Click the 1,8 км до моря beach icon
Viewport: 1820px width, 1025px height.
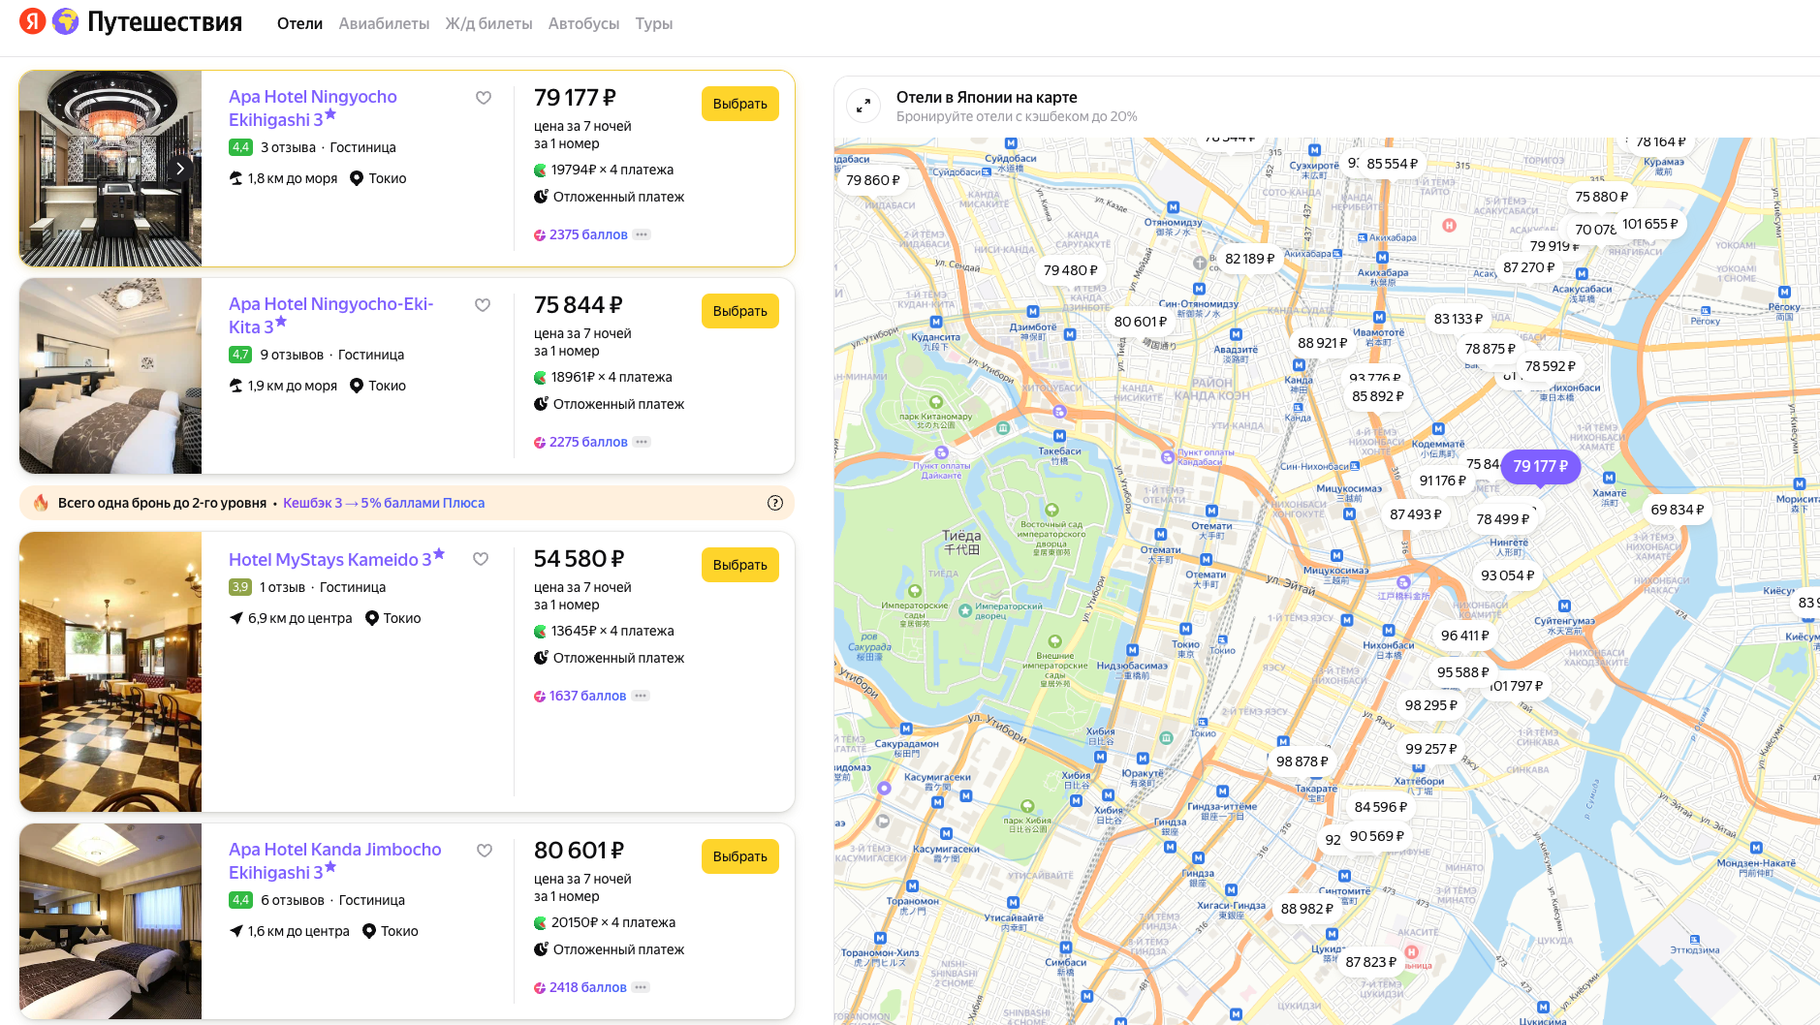(x=235, y=178)
